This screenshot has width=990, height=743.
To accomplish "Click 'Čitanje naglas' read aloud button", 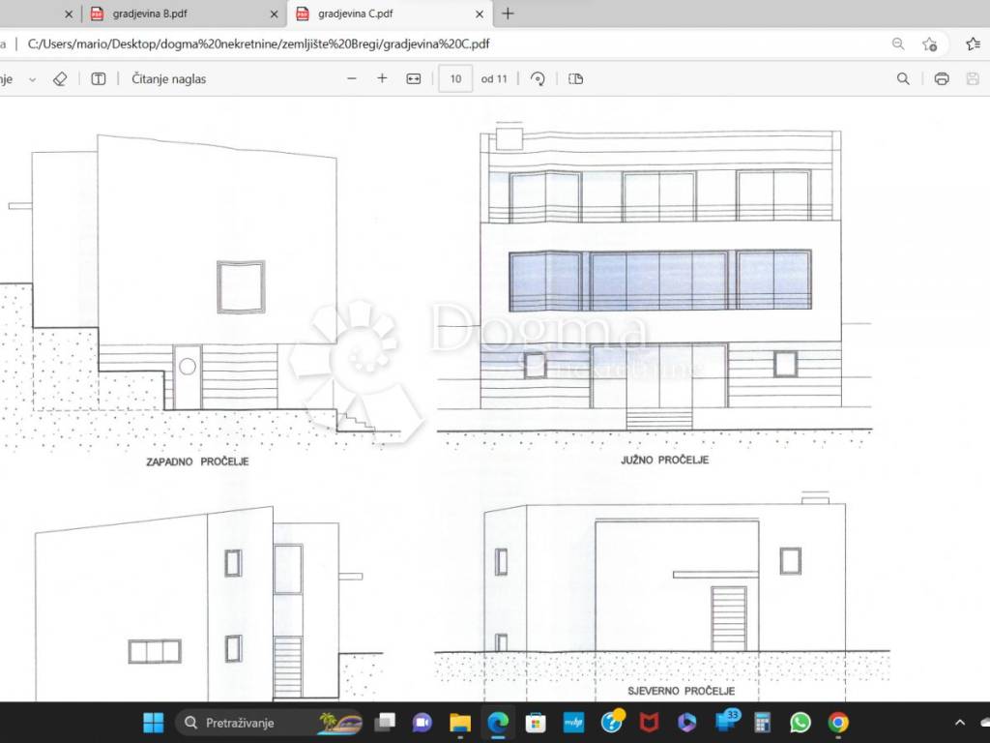I will 168,79.
